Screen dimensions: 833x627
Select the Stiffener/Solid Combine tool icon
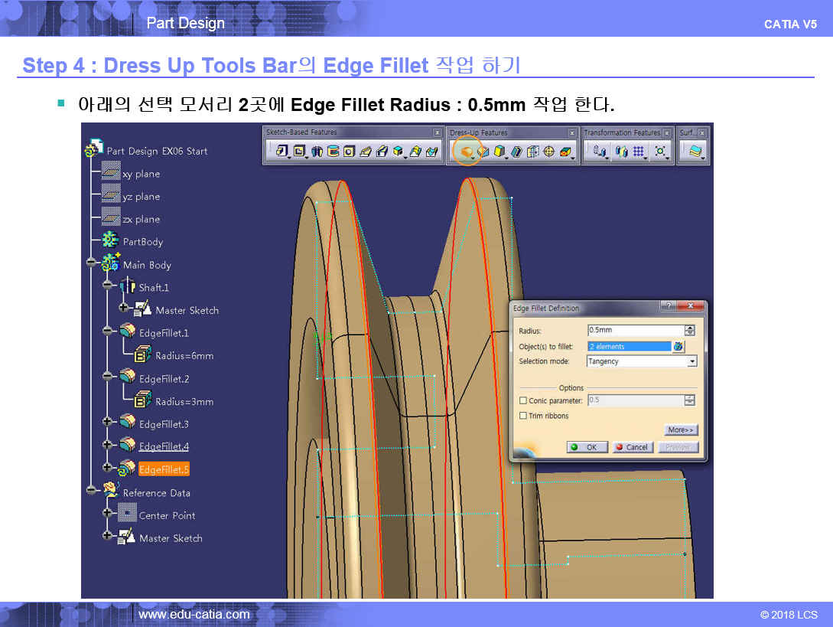click(x=398, y=152)
